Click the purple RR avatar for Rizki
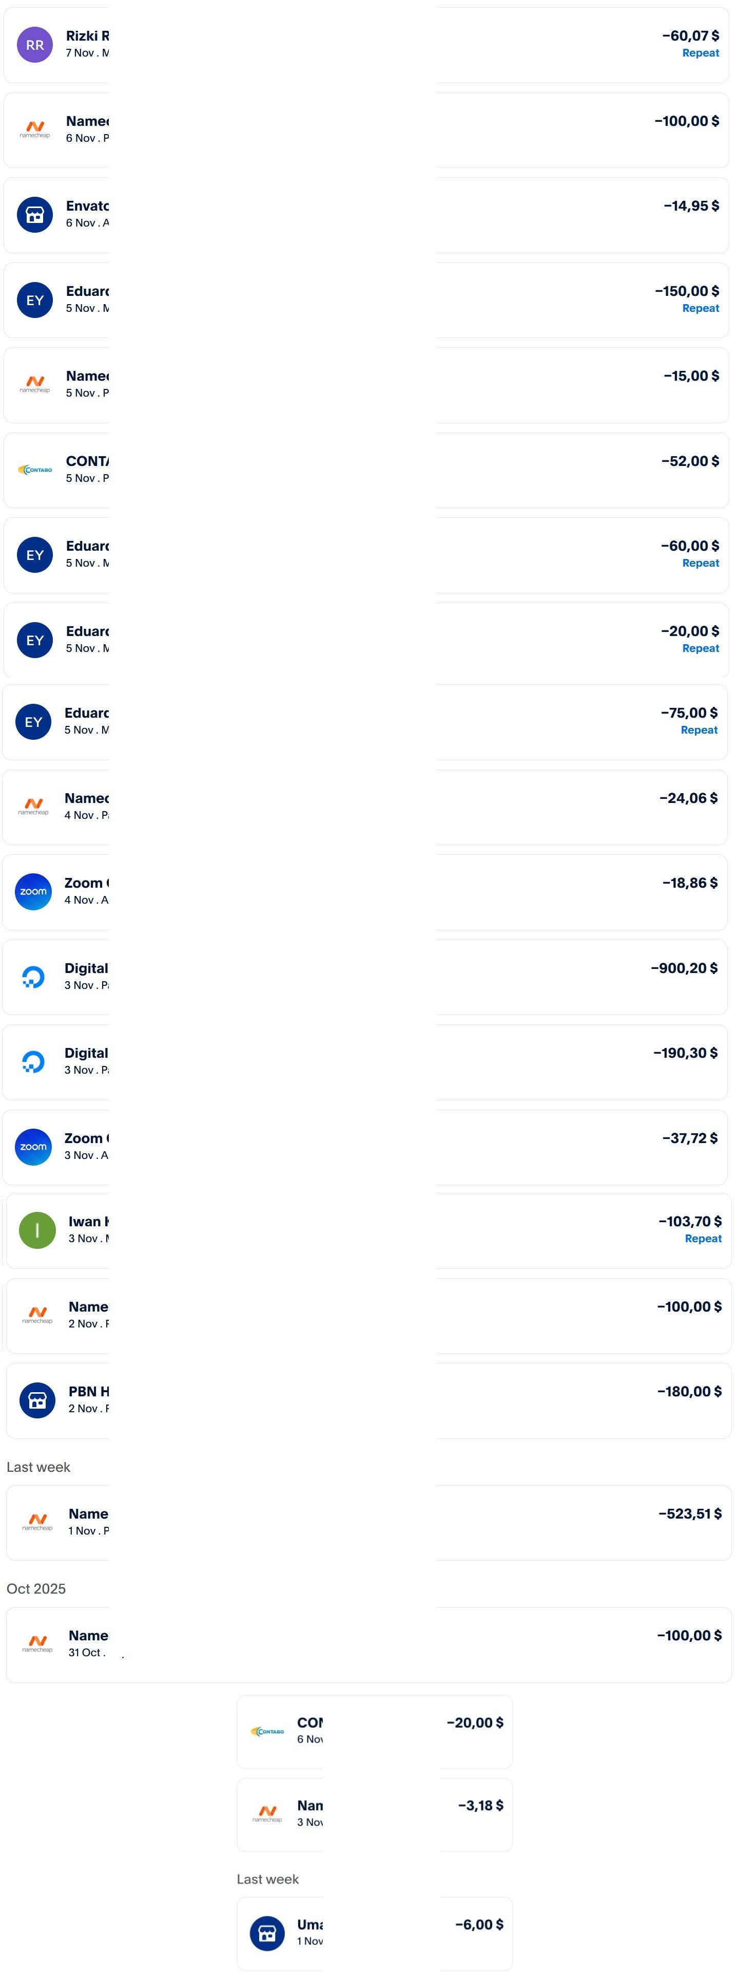 (34, 45)
